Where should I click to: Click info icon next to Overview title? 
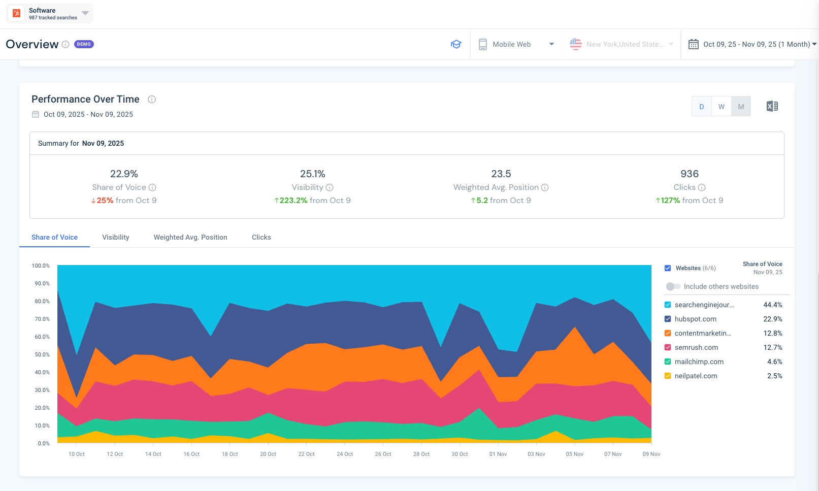coord(65,44)
